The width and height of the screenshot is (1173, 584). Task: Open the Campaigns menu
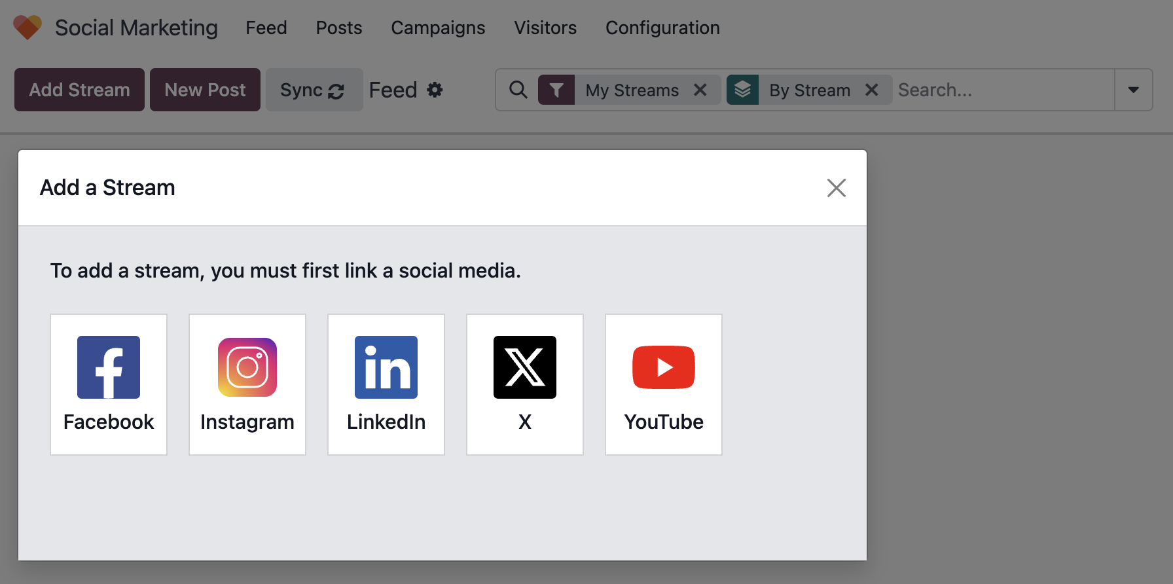[438, 27]
